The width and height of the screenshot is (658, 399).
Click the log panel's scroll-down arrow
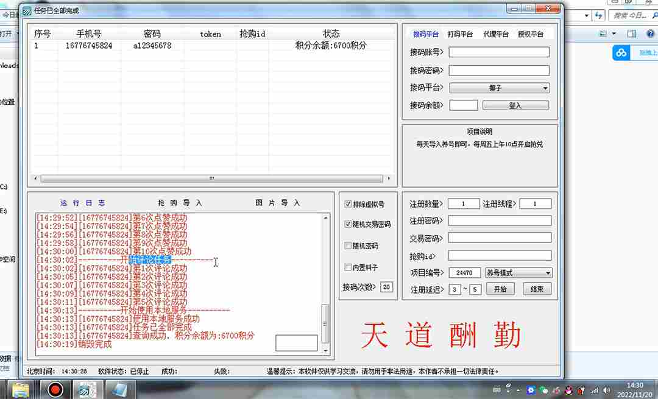coord(325,351)
